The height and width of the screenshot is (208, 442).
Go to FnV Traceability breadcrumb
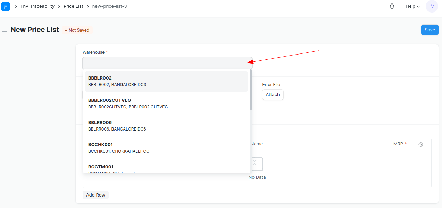(37, 6)
